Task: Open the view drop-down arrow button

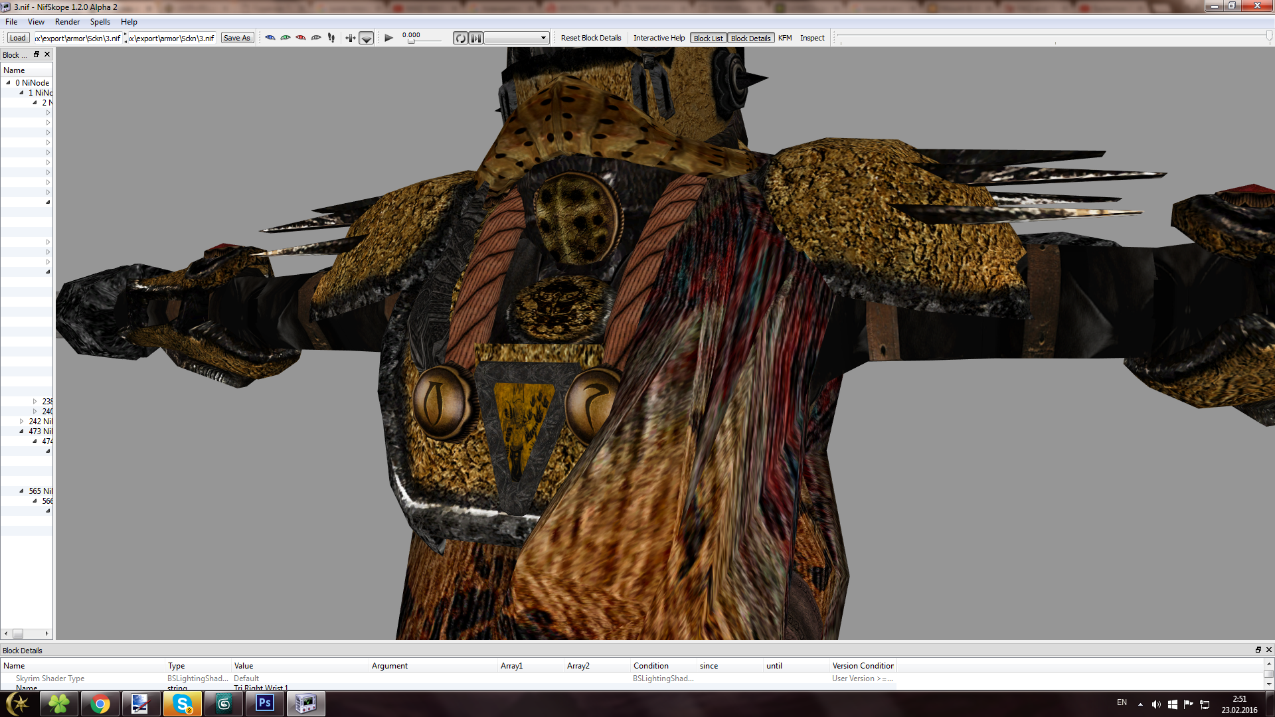Action: tap(367, 38)
